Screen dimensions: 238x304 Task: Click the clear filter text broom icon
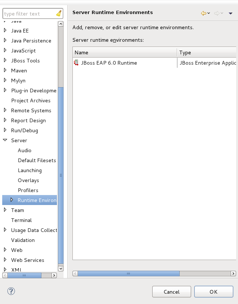click(x=59, y=14)
